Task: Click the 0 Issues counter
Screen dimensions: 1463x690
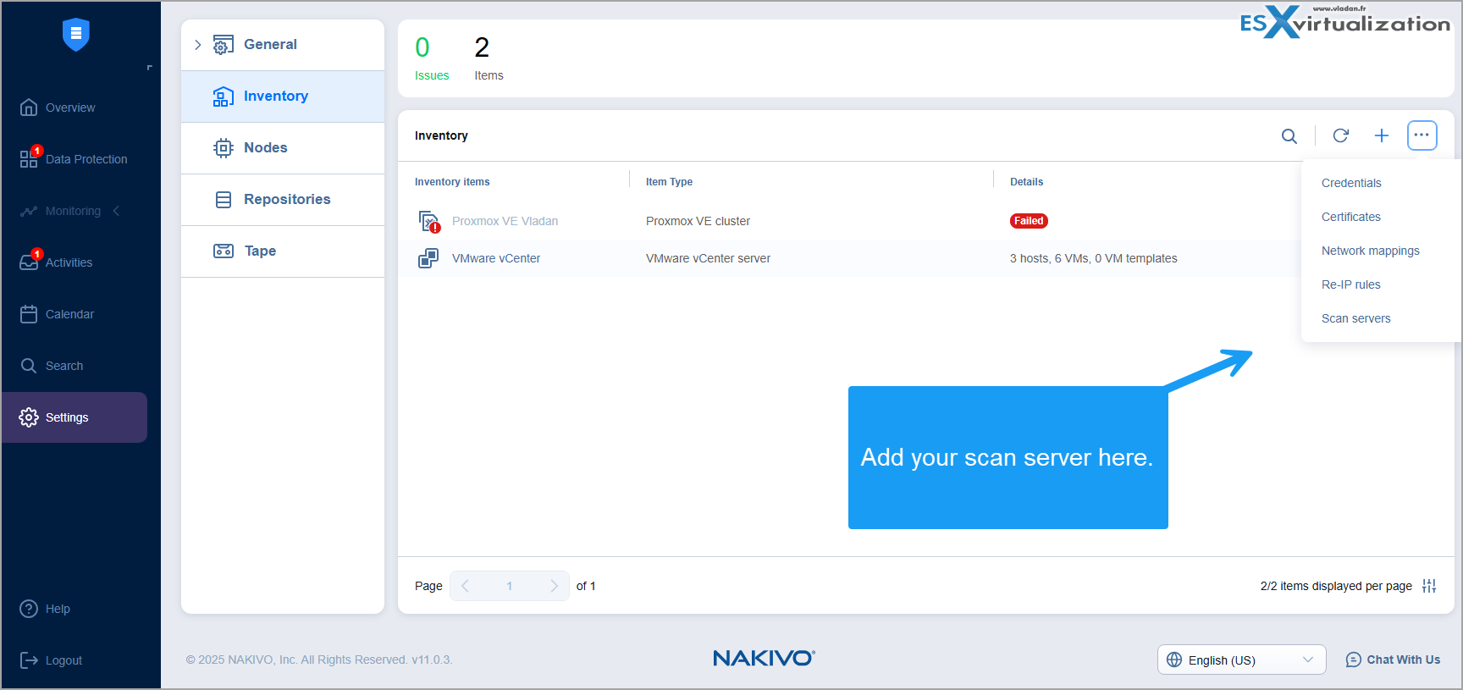Action: coord(431,58)
